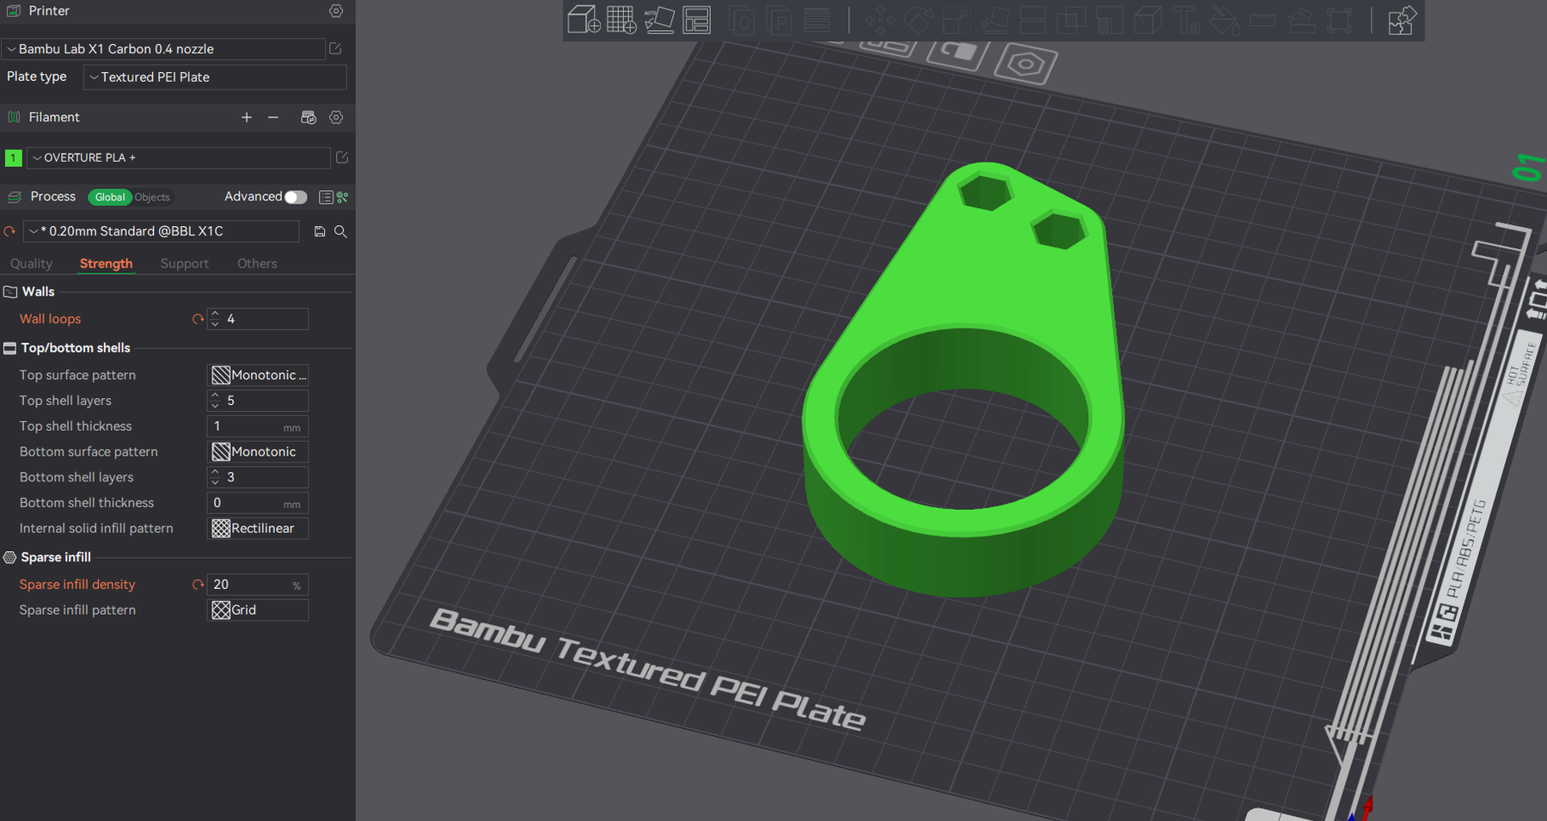Select the Scale tool in the toolbar

(x=957, y=21)
